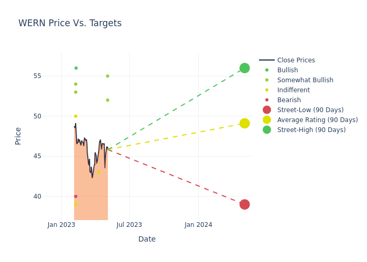Screen dimensions: 367x262
Task: Toggle Bullish series in legend
Action: click(287, 70)
